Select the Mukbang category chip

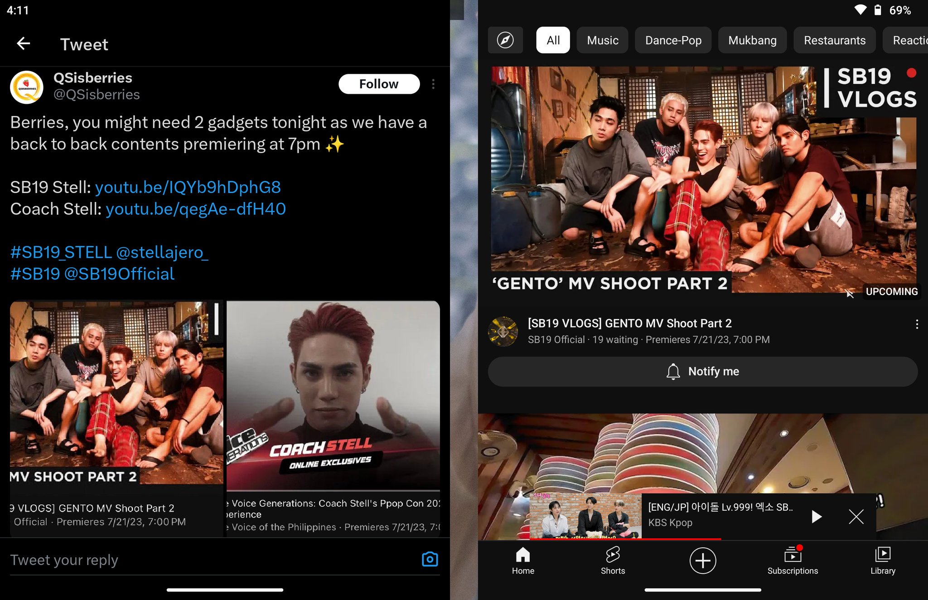752,40
